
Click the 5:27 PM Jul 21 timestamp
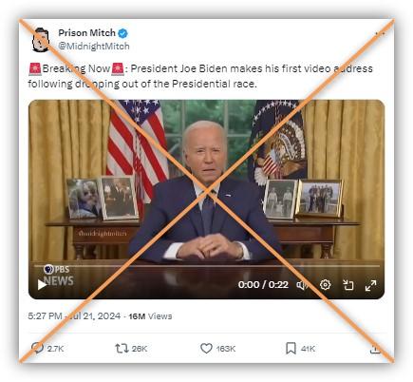point(74,315)
